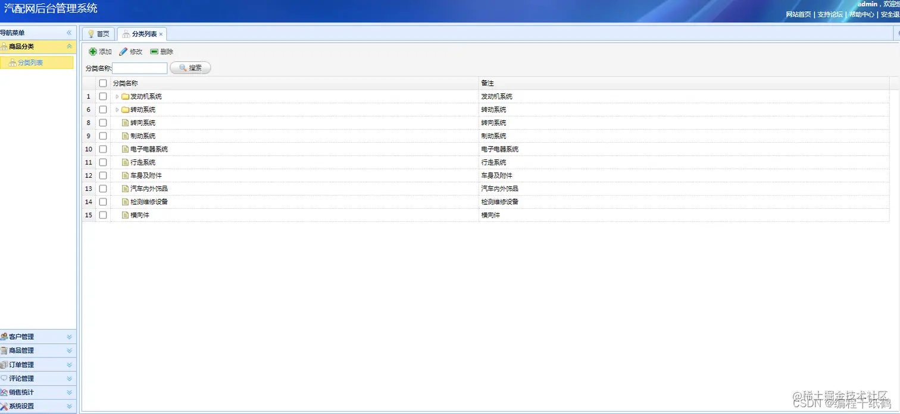Check the 制动系统 row checkbox
Viewport: 900px width, 414px height.
[103, 136]
